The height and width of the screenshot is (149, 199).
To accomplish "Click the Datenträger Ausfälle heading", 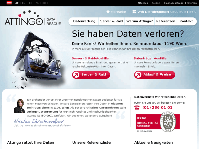I will [x=150, y=58].
